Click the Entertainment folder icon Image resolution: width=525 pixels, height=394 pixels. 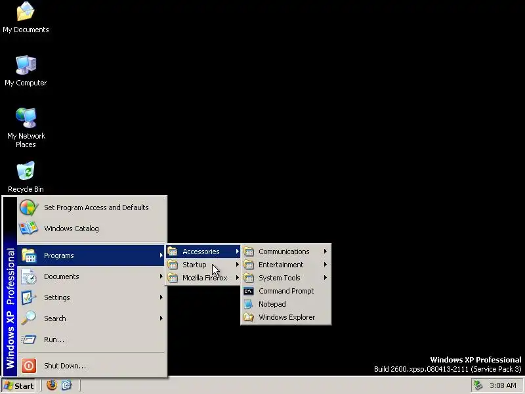[x=249, y=265]
